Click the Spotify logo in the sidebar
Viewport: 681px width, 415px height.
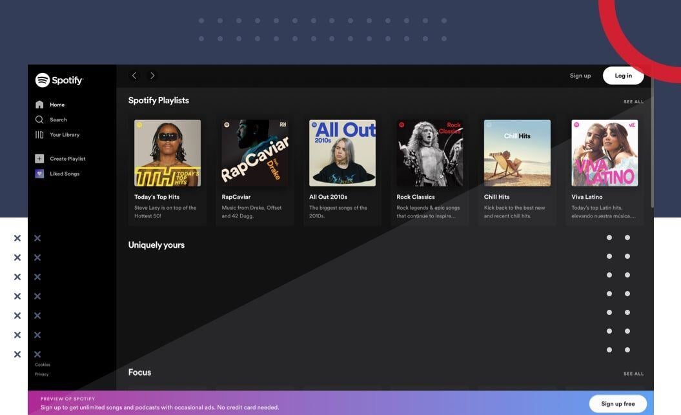(x=59, y=80)
